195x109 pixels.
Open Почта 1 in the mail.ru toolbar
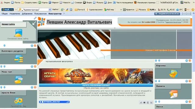tap(80, 9)
